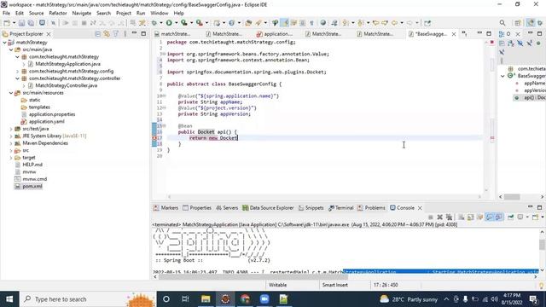Screen dimensions: 546x307
Task: Toggle Mark Occurrences highlighter icon
Action: tap(284, 23)
